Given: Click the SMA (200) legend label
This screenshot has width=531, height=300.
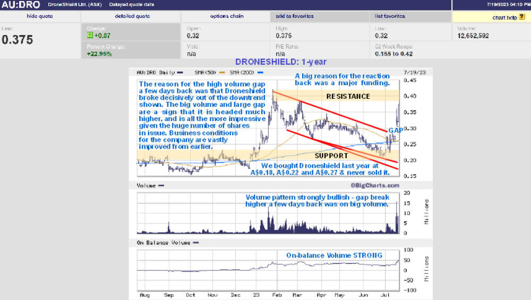Looking at the screenshot, I should pos(242,72).
